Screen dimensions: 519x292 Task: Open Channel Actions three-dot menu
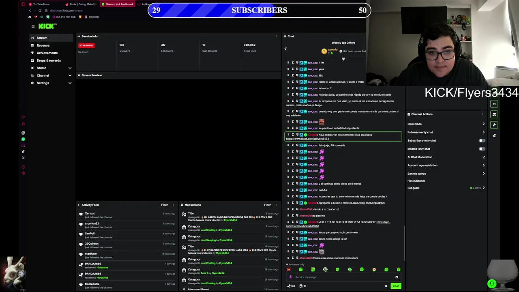(x=483, y=114)
